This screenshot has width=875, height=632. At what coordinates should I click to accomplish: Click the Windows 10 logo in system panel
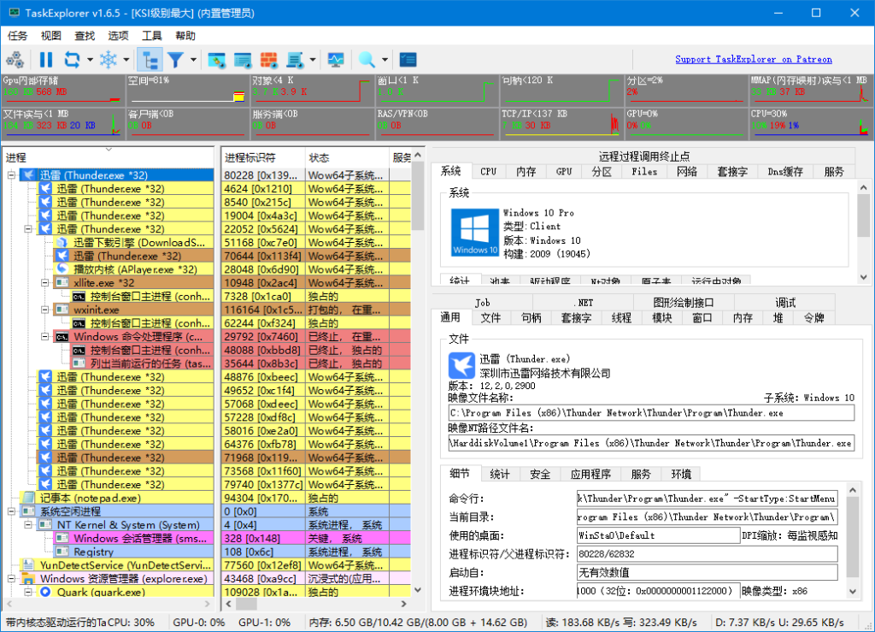coord(475,233)
